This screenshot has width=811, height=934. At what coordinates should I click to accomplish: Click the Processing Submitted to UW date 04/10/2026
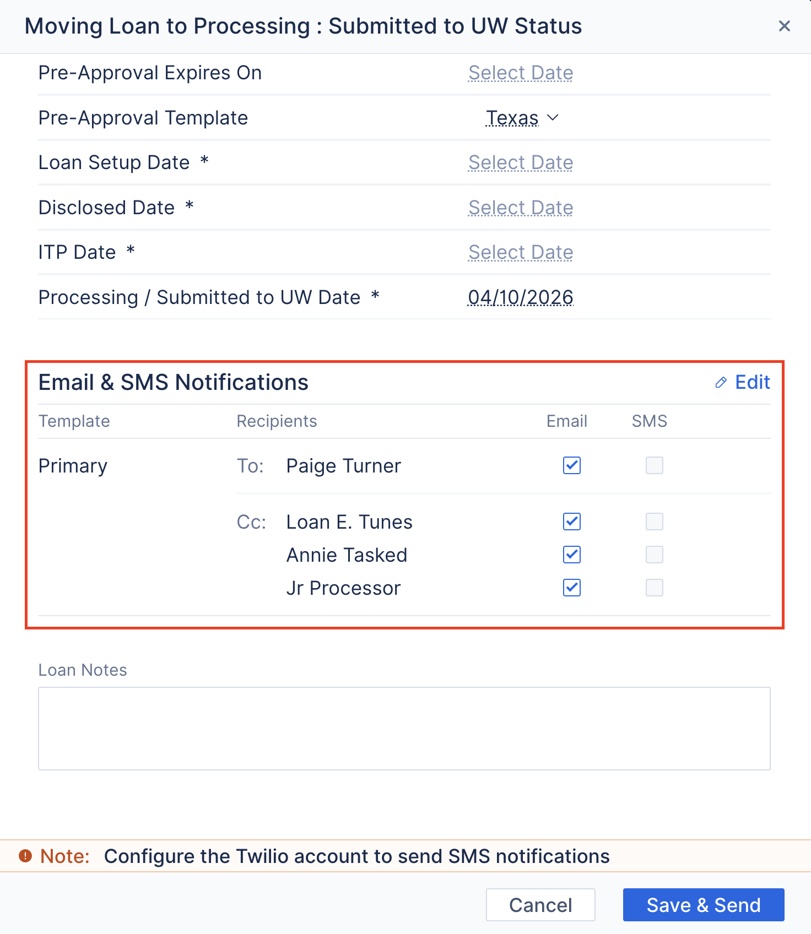(520, 297)
